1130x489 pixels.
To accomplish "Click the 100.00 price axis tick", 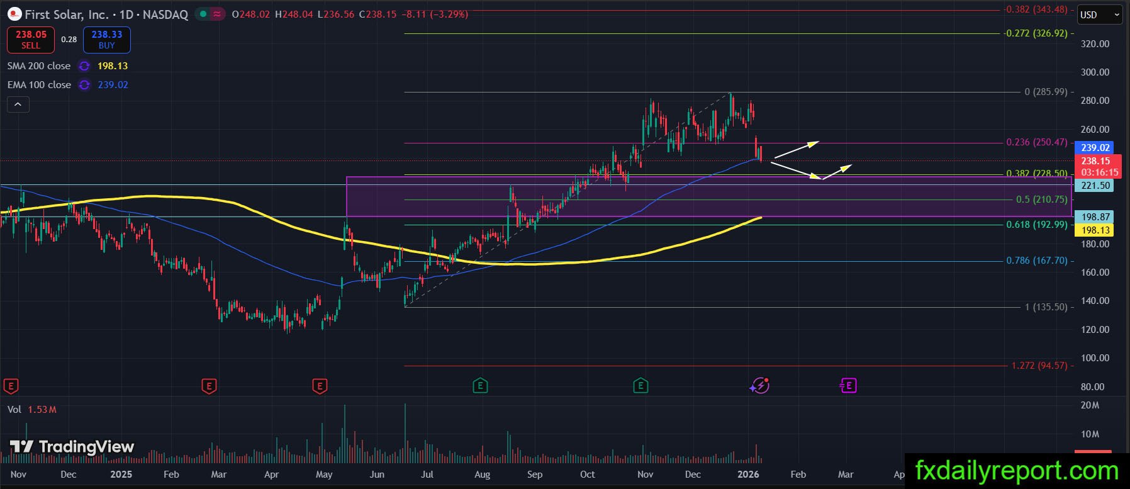I will point(1095,358).
